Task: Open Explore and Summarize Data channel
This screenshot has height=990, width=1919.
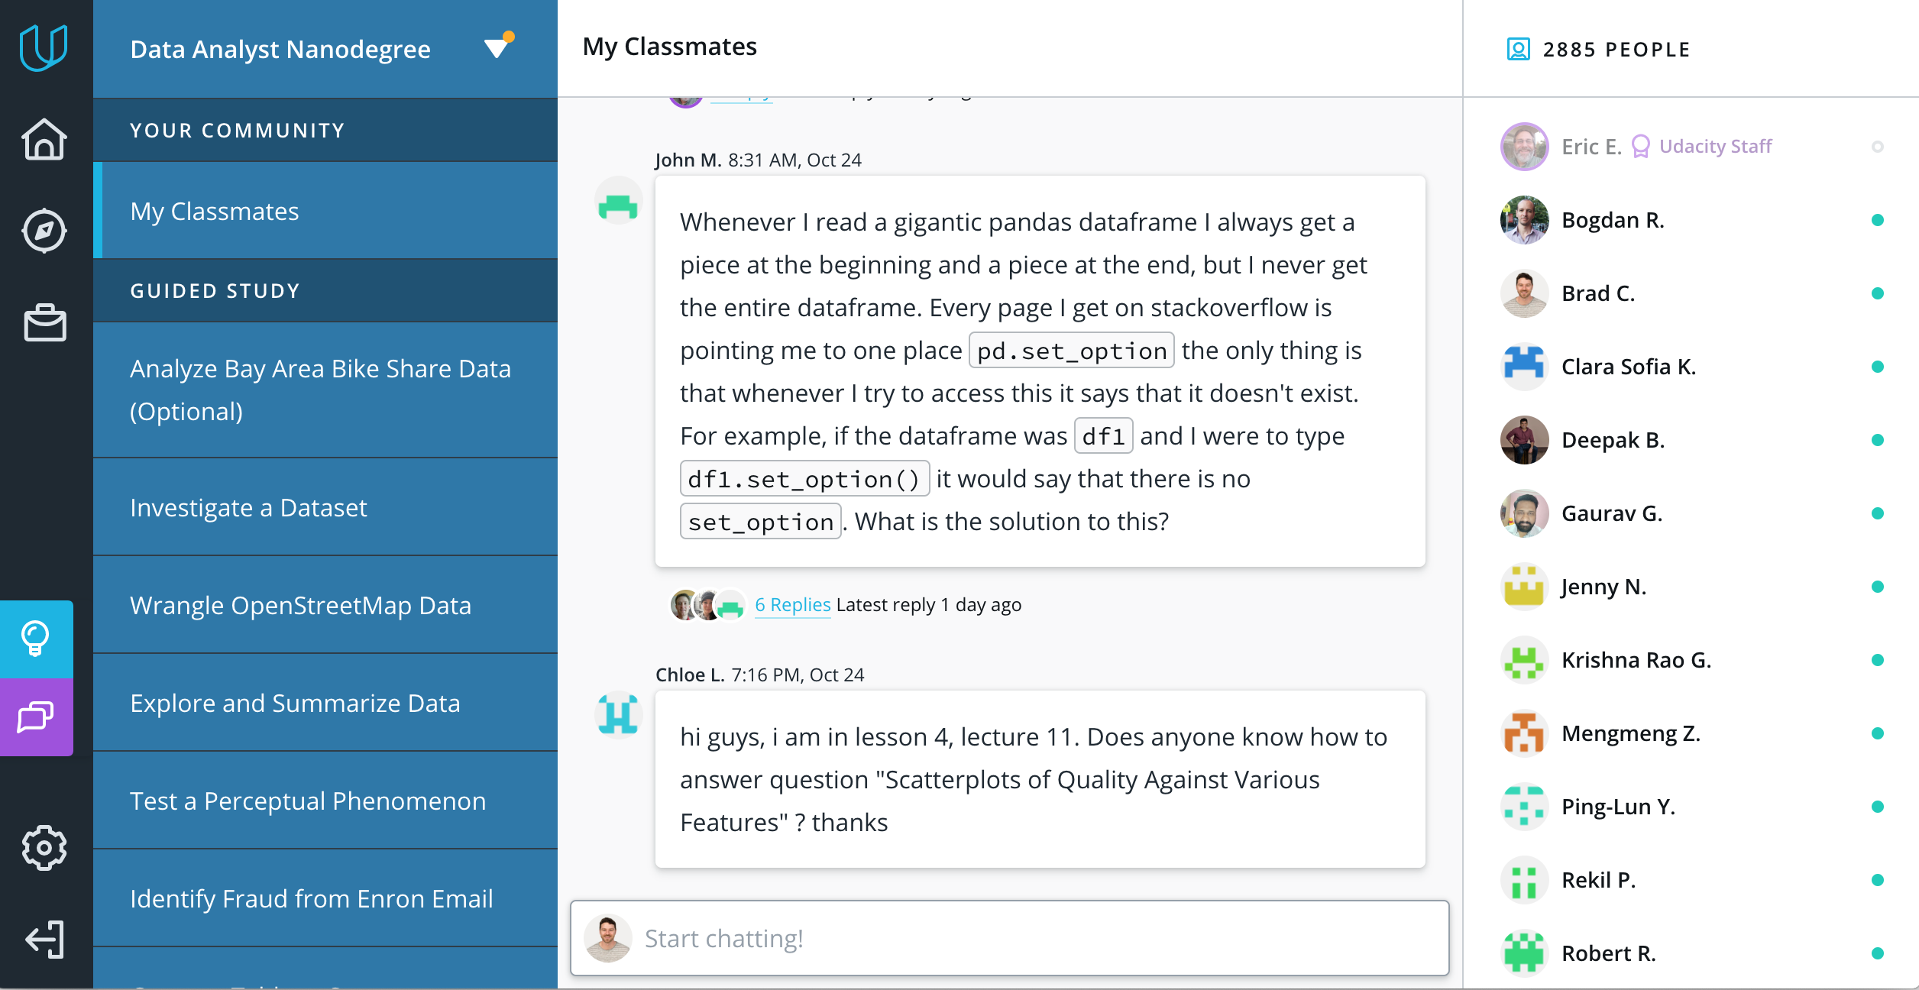Action: 295,703
